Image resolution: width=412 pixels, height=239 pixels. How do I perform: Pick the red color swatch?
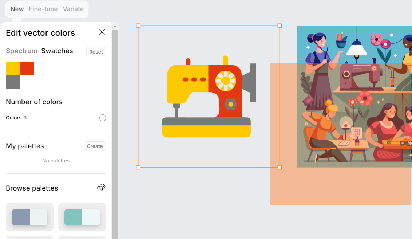tap(27, 68)
